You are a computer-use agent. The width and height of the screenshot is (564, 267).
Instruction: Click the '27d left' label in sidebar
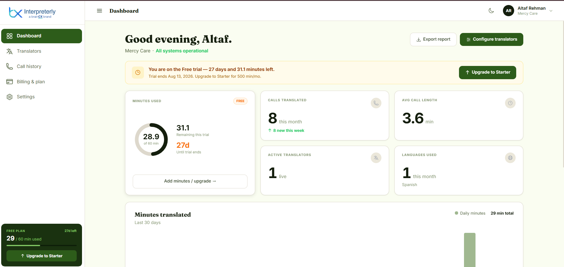70,231
